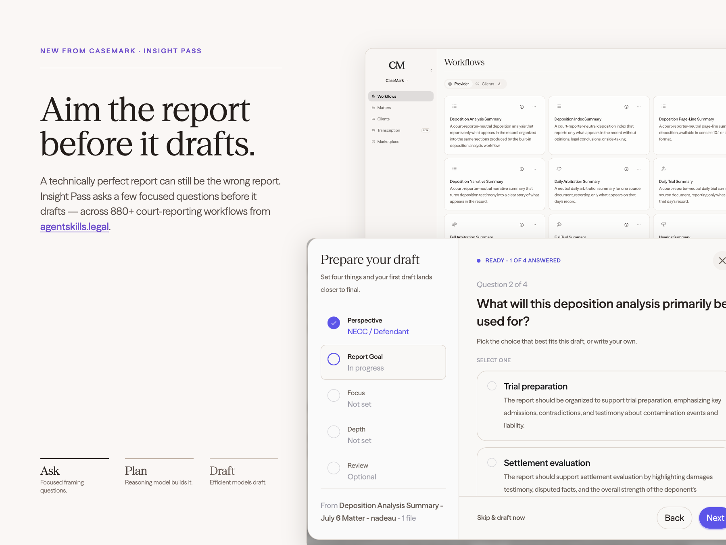Click gavel icon on Full Trial Summary card
The height and width of the screenshot is (545, 726).
click(559, 224)
